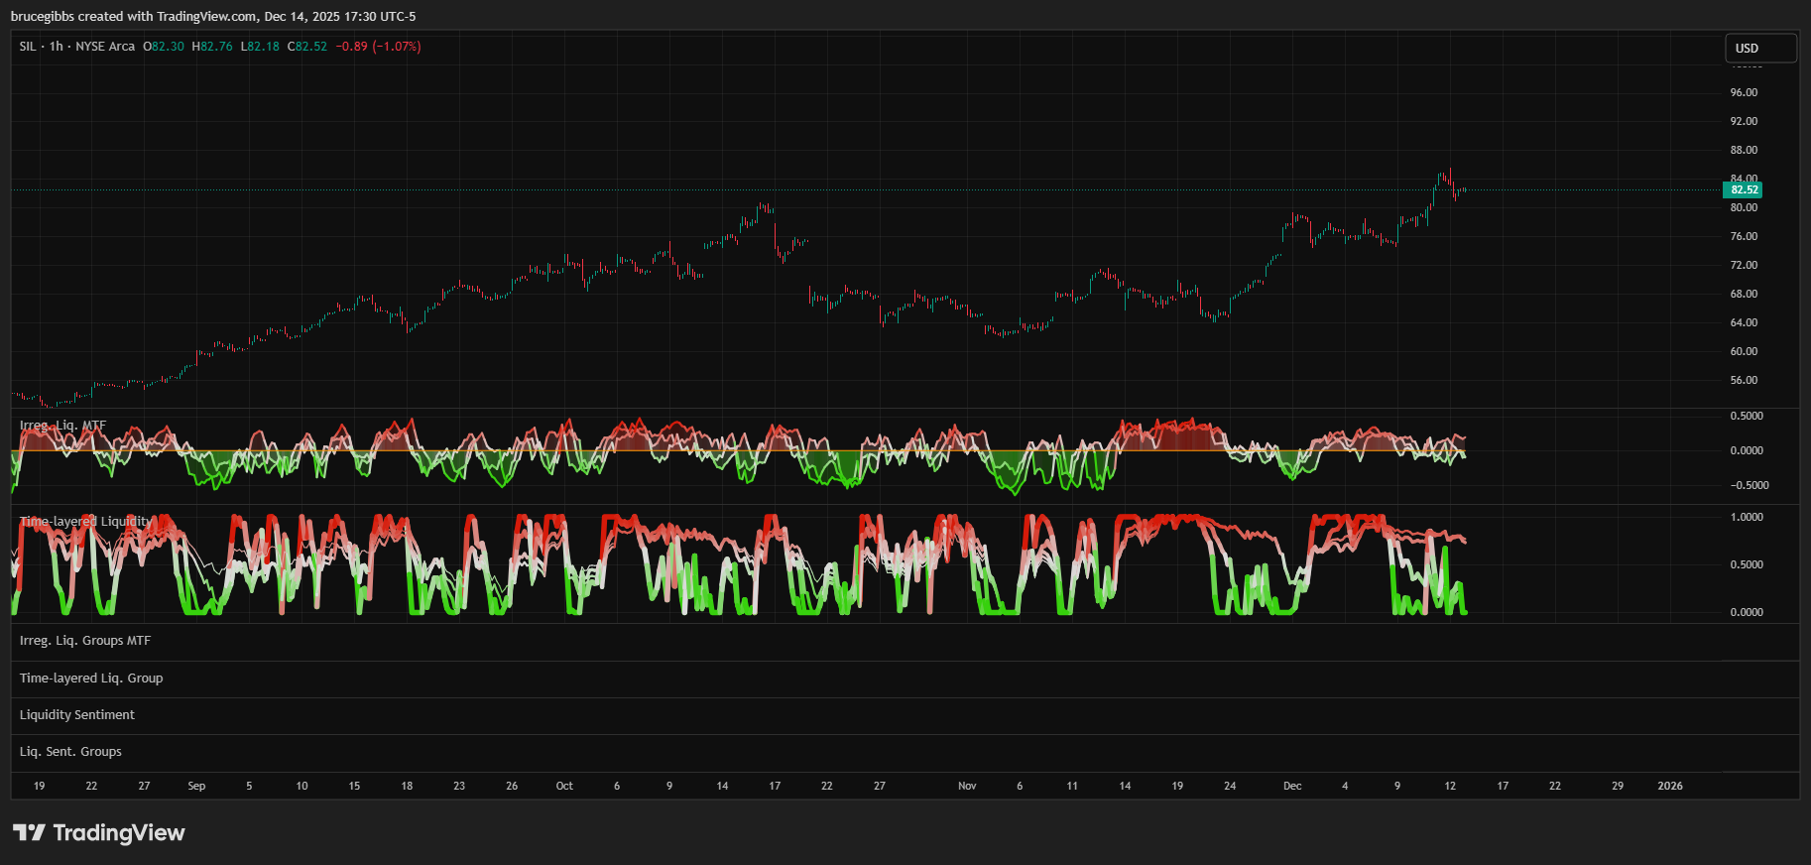Screen dimensions: 1811x865
Task: Select the Time-layered Liquidity indicator label
Action: click(86, 522)
